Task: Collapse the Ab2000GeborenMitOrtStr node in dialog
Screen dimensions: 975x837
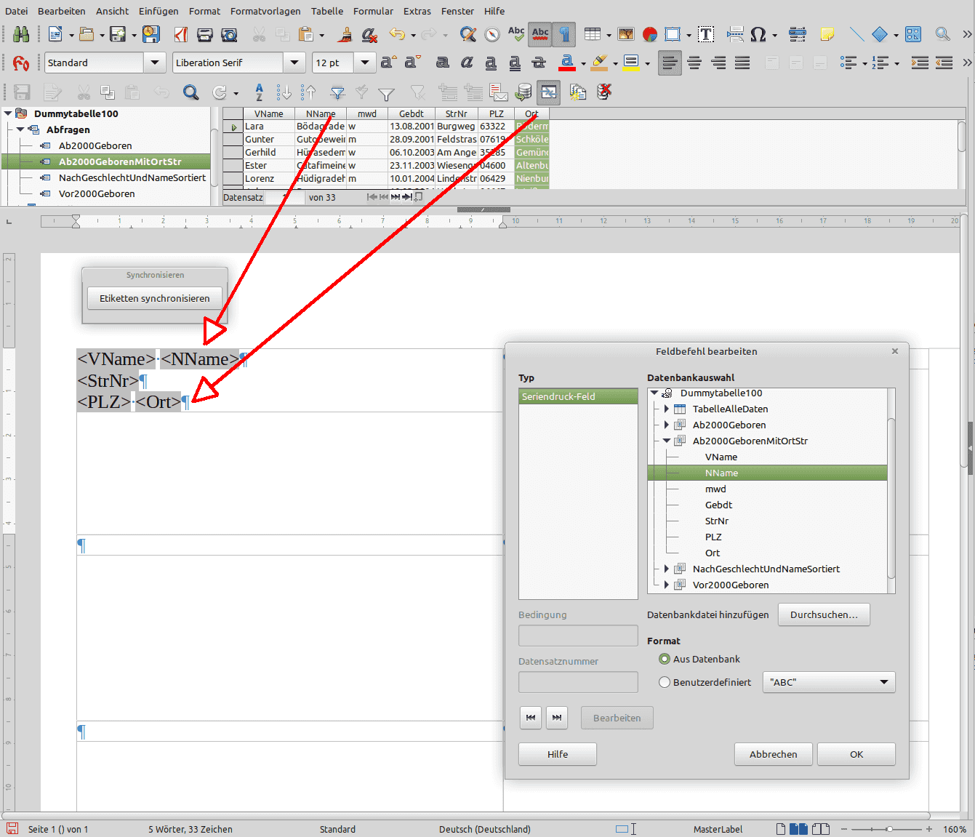Action: (x=667, y=441)
